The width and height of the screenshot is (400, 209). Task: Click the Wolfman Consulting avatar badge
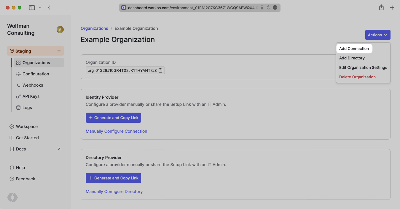(60, 30)
